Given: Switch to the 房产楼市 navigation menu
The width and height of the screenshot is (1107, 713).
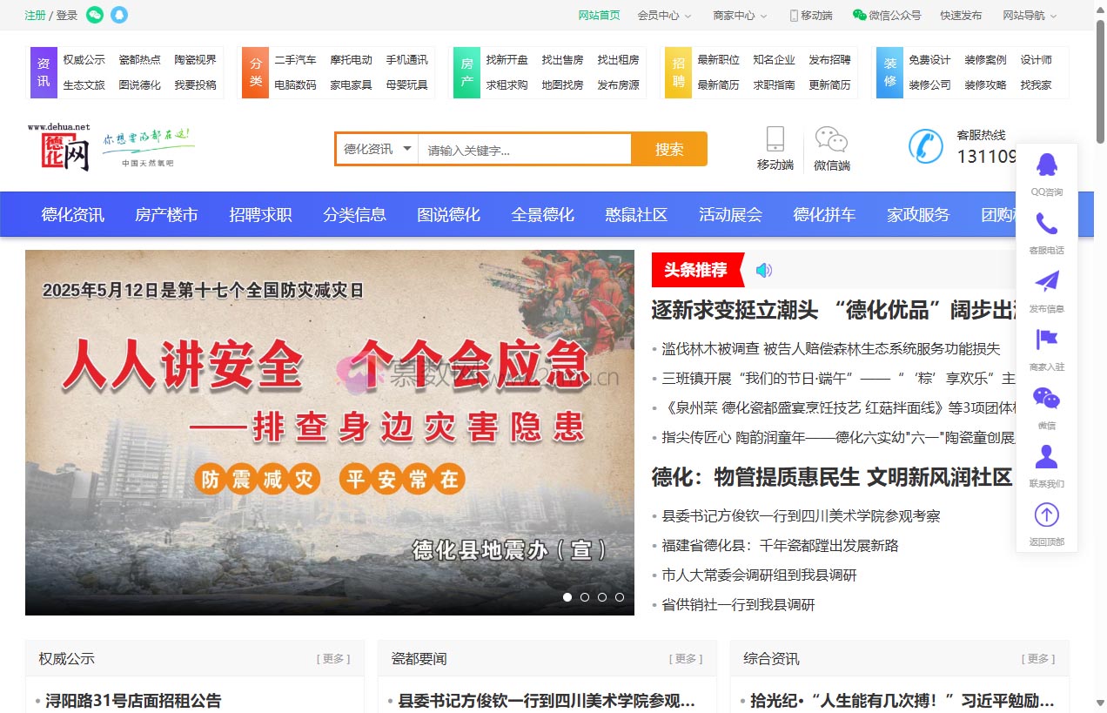Looking at the screenshot, I should 166,214.
